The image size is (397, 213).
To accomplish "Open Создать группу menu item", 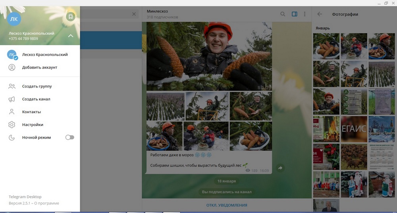I will 37,86.
